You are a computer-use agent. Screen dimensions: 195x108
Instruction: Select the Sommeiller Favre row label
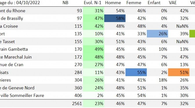22,96
